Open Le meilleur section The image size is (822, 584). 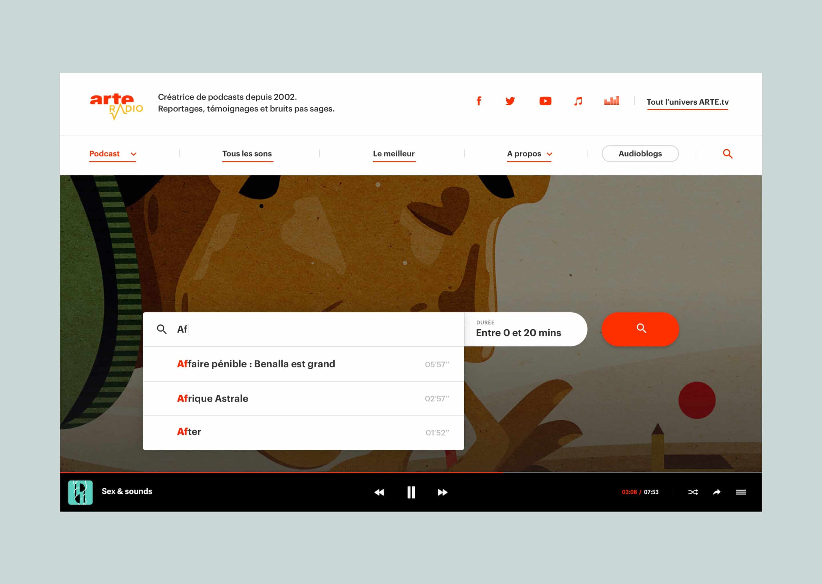(x=394, y=153)
